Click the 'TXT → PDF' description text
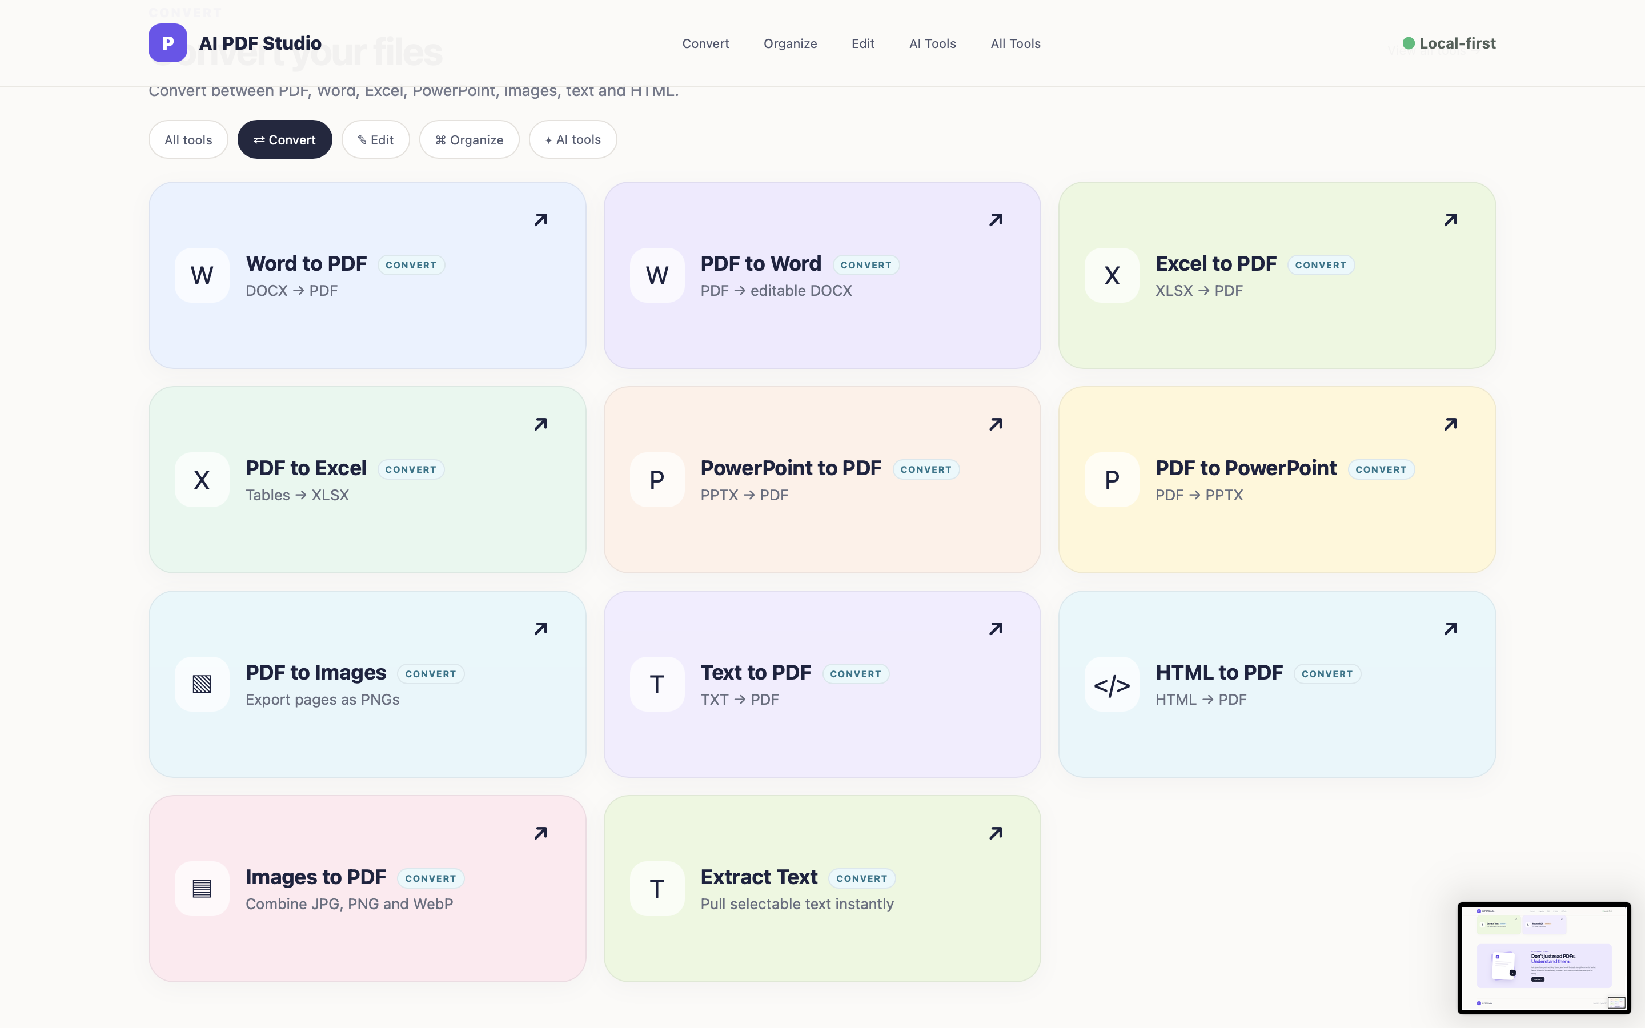 [x=740, y=700]
